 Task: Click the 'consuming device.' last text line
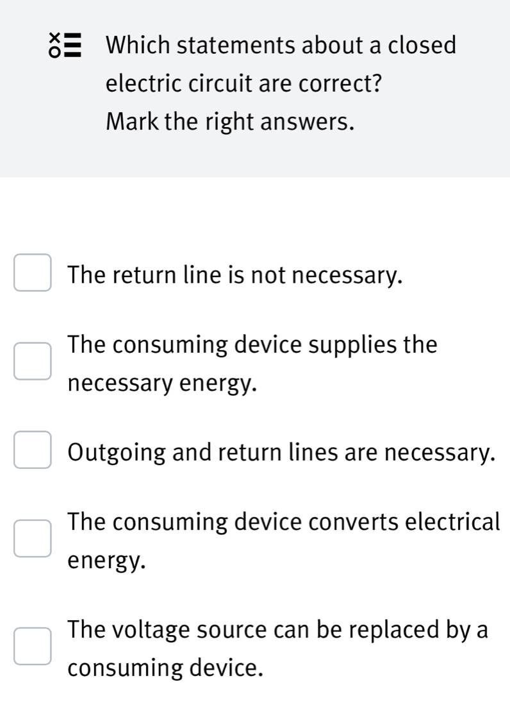pos(165,668)
